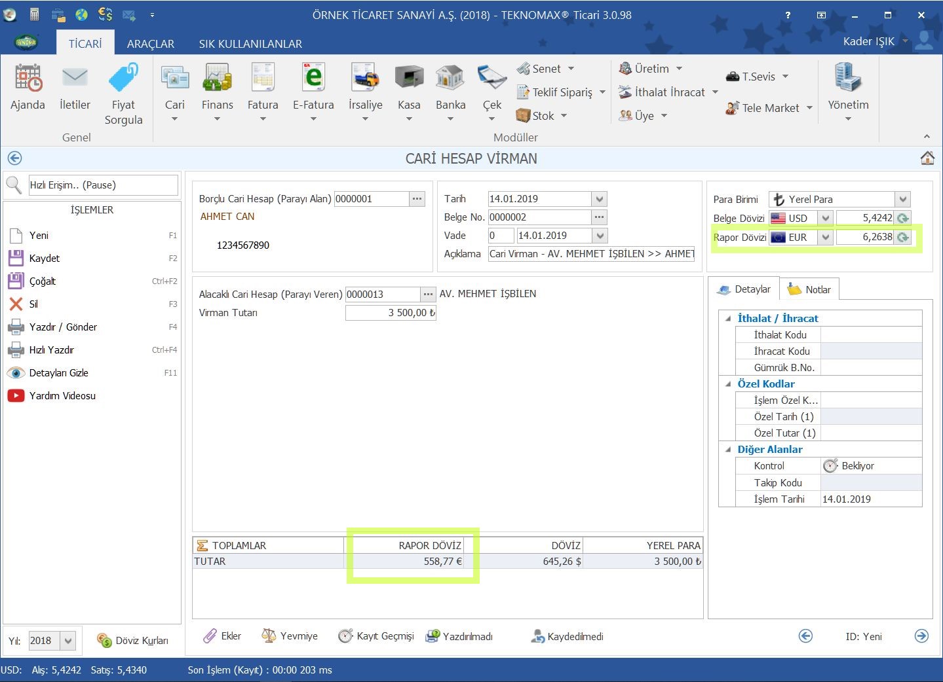Expand the Tarih date picker dropdown

600,199
